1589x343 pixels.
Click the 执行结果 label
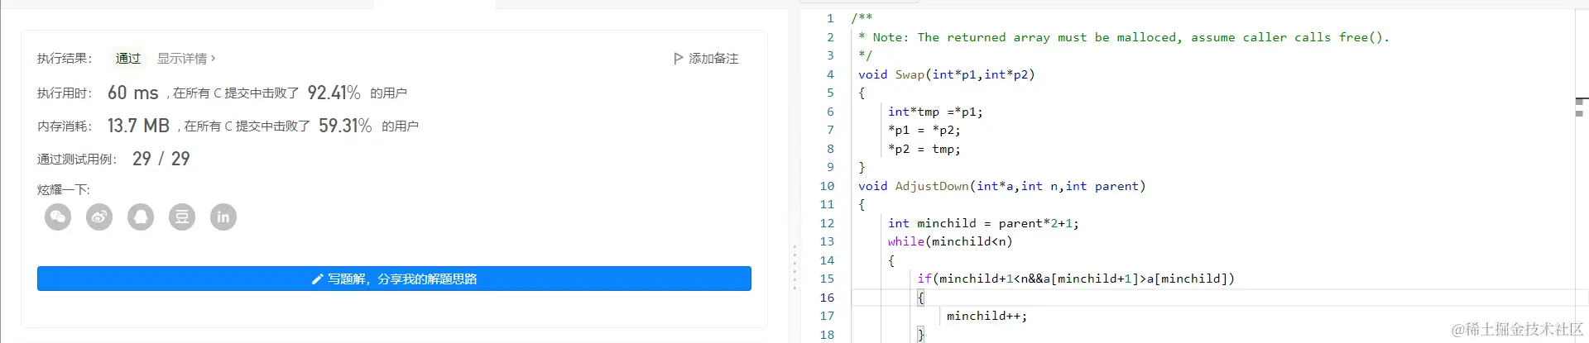pyautogui.click(x=65, y=59)
